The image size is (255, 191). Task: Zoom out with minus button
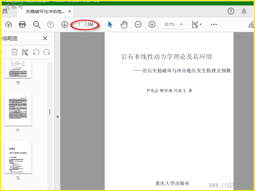coord(138,25)
